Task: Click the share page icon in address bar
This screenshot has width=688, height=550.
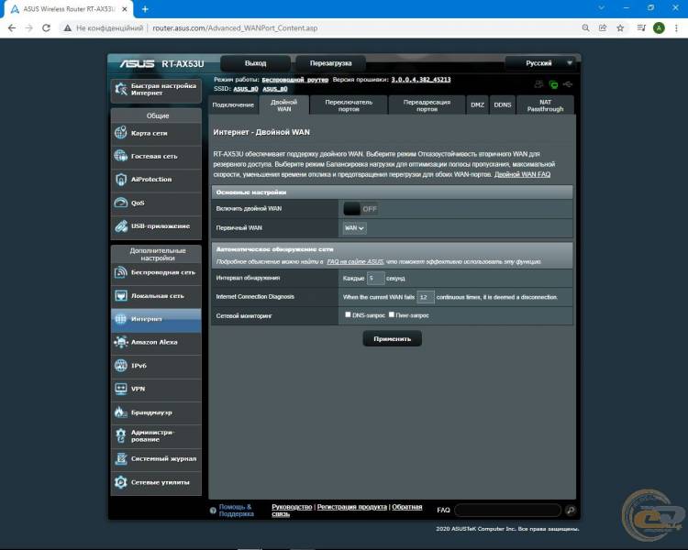Action: (x=603, y=28)
